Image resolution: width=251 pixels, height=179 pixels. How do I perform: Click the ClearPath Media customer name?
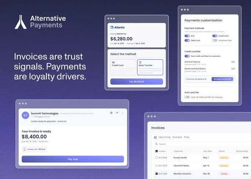pos(181,166)
